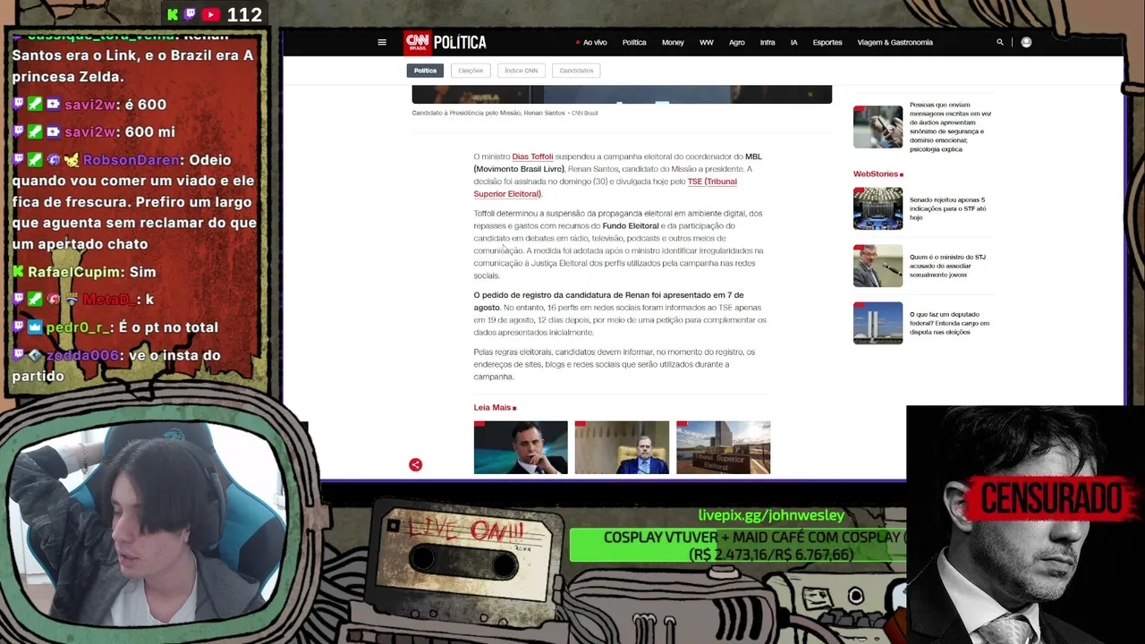Open the CNN site search icon
Screen dimensions: 1145x644
point(1000,42)
